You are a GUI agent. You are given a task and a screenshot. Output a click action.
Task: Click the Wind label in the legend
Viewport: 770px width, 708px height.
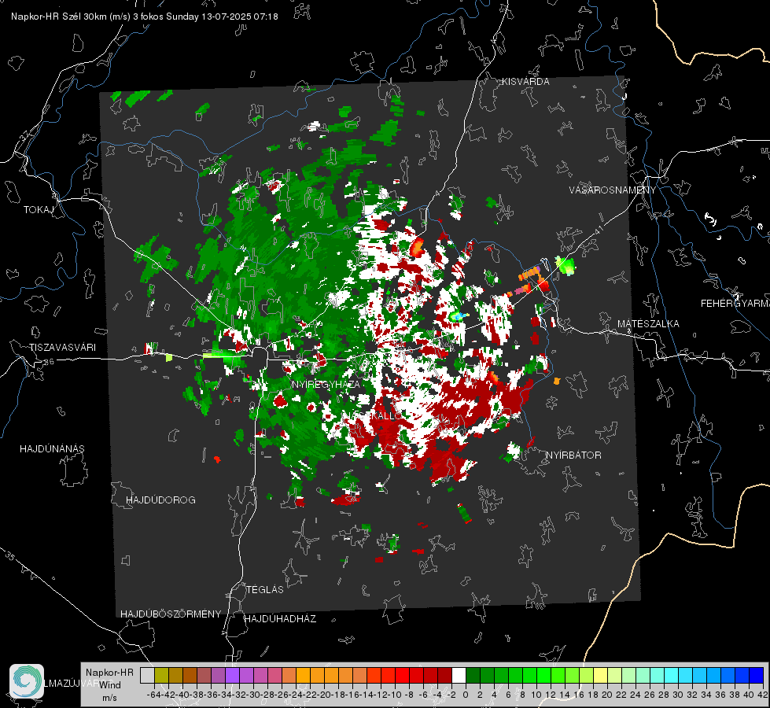[110, 685]
